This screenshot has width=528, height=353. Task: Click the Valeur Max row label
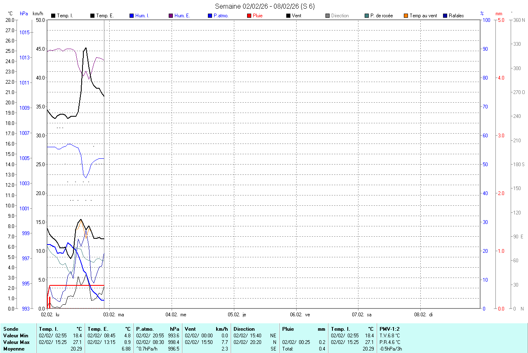coord(15,342)
